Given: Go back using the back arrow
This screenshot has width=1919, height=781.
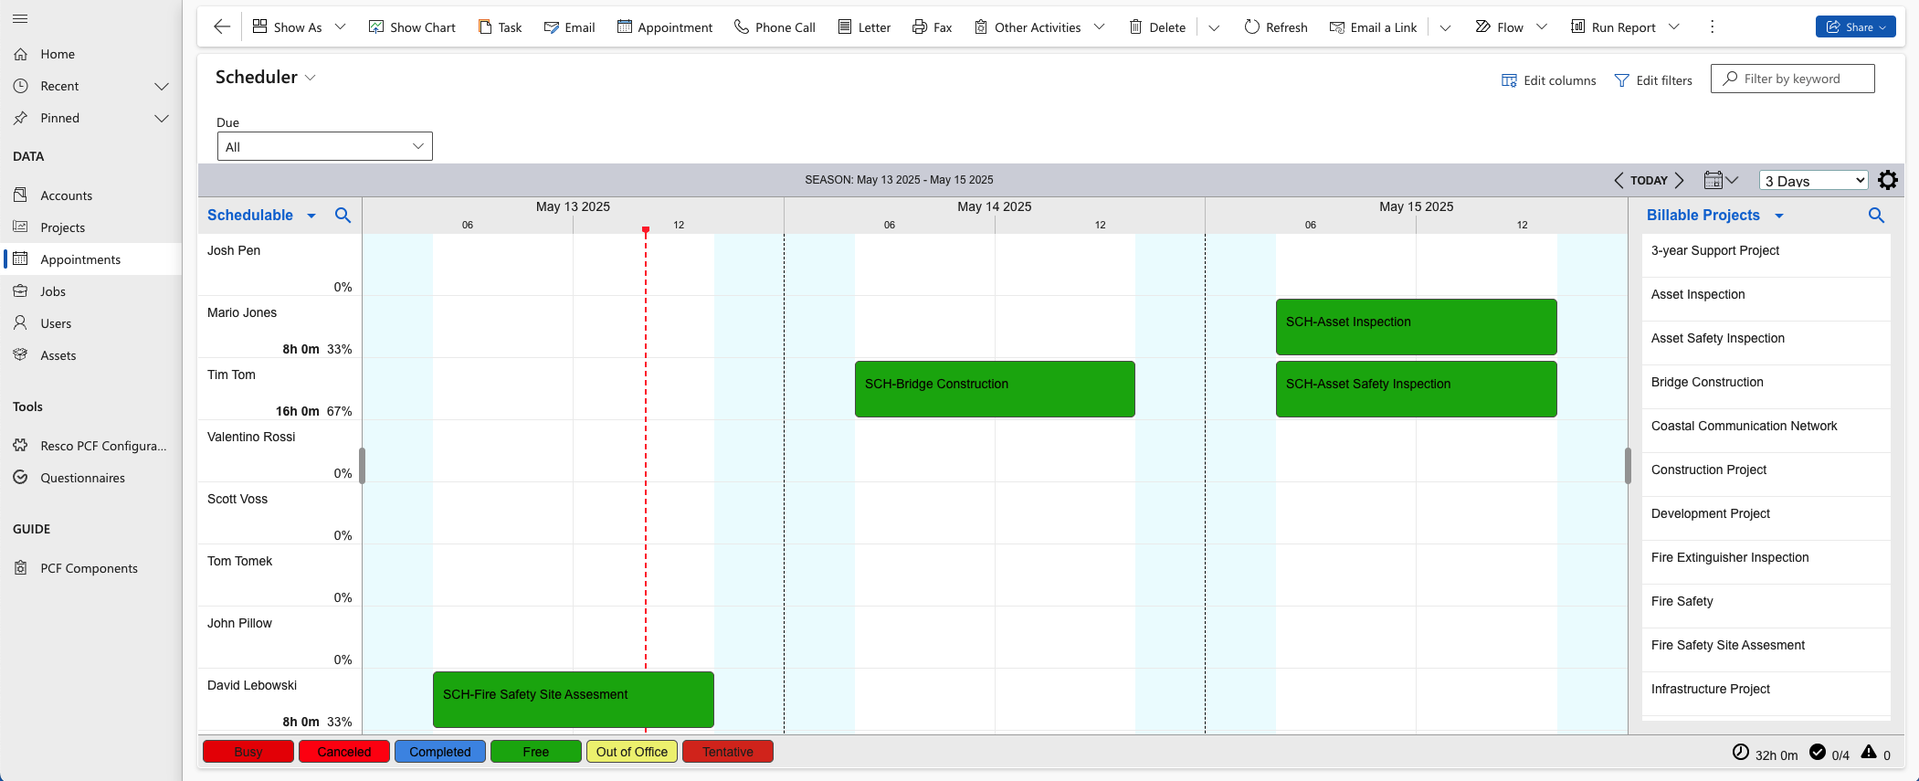Looking at the screenshot, I should click(x=221, y=26).
